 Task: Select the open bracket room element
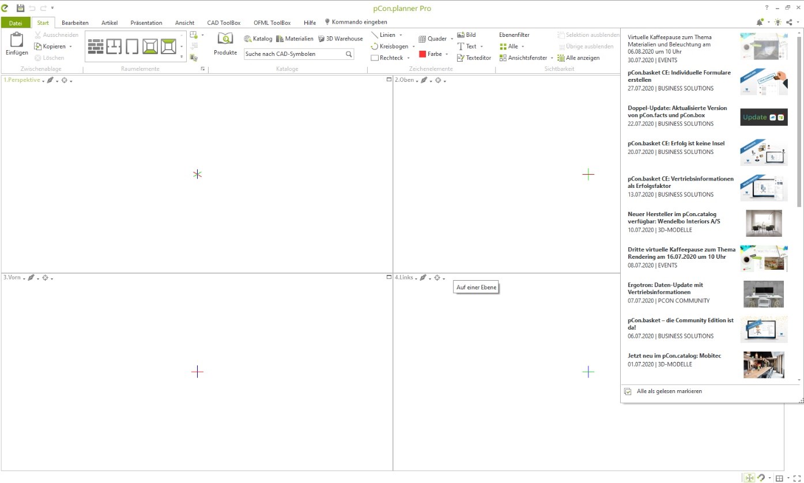tap(132, 47)
